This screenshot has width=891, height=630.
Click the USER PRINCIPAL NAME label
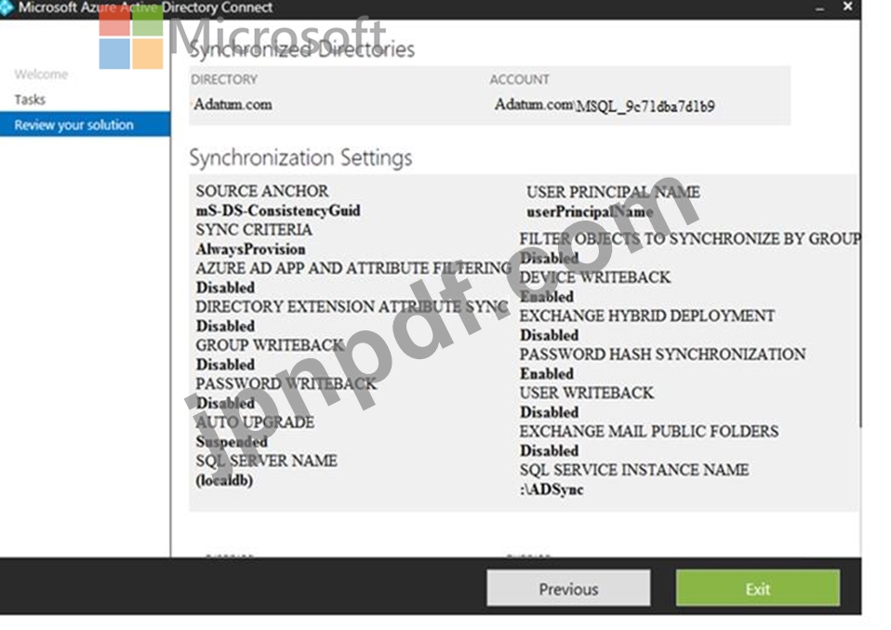point(613,193)
